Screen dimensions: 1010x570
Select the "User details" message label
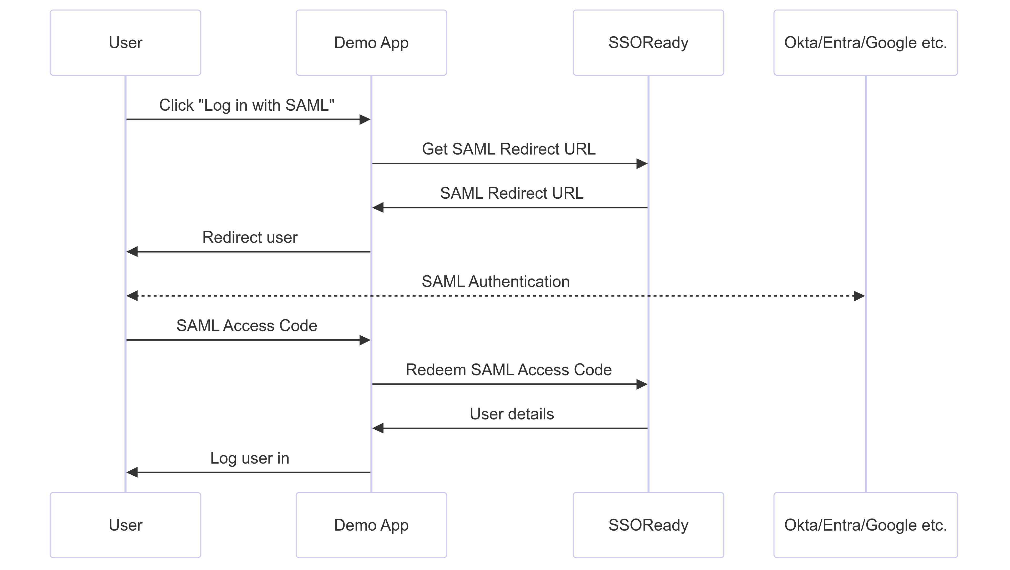coord(512,414)
